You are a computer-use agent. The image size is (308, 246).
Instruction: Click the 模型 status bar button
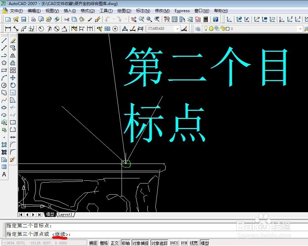click(x=205, y=243)
